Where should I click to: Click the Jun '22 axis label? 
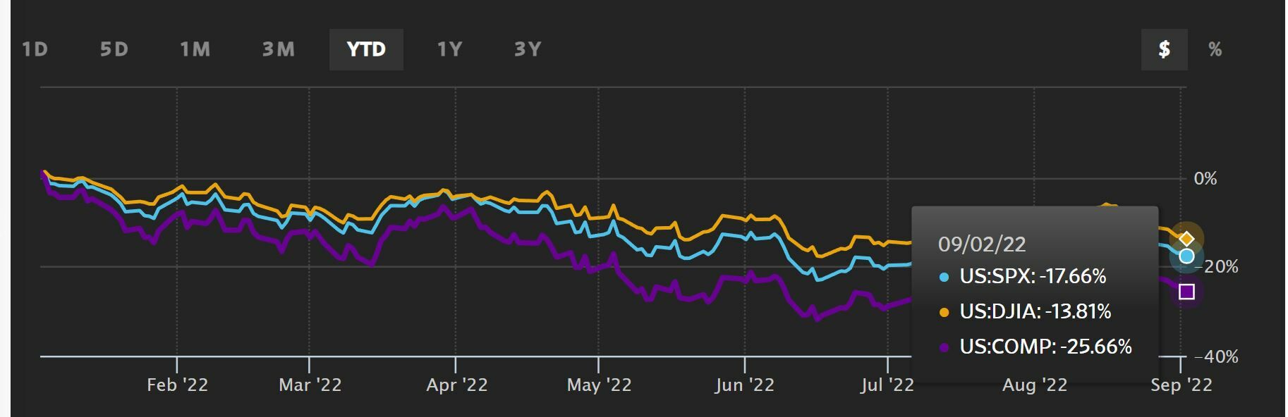coord(744,385)
